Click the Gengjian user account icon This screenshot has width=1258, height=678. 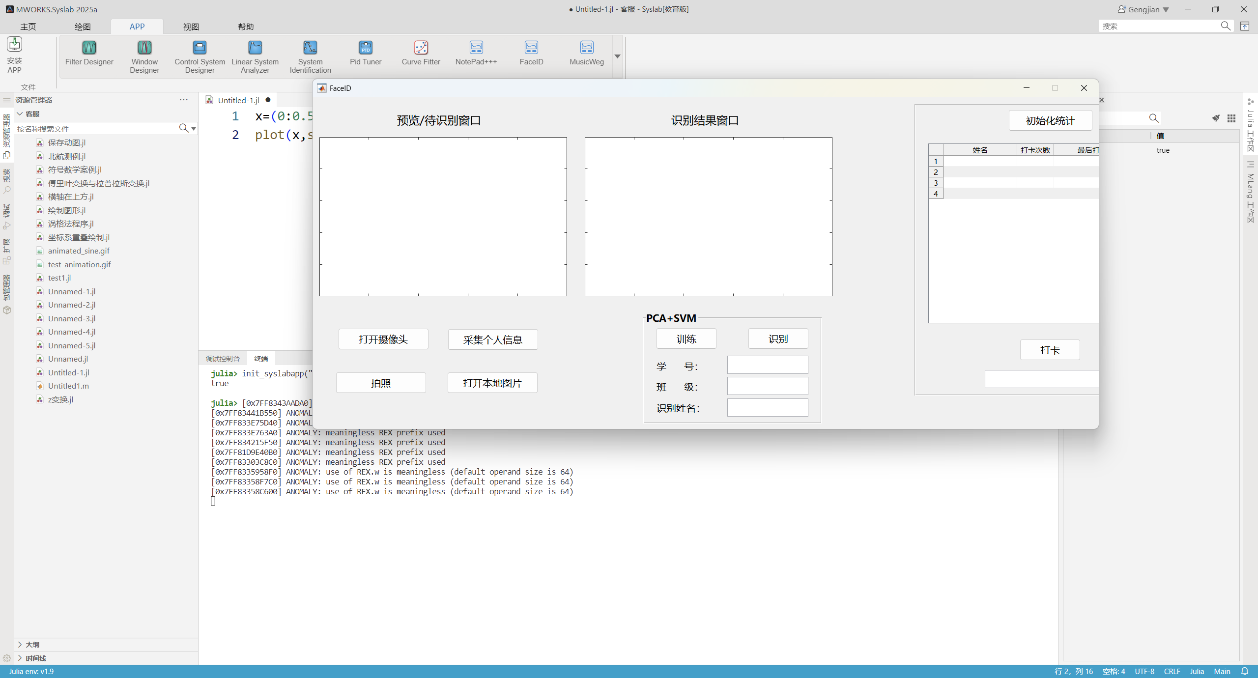[x=1122, y=9]
